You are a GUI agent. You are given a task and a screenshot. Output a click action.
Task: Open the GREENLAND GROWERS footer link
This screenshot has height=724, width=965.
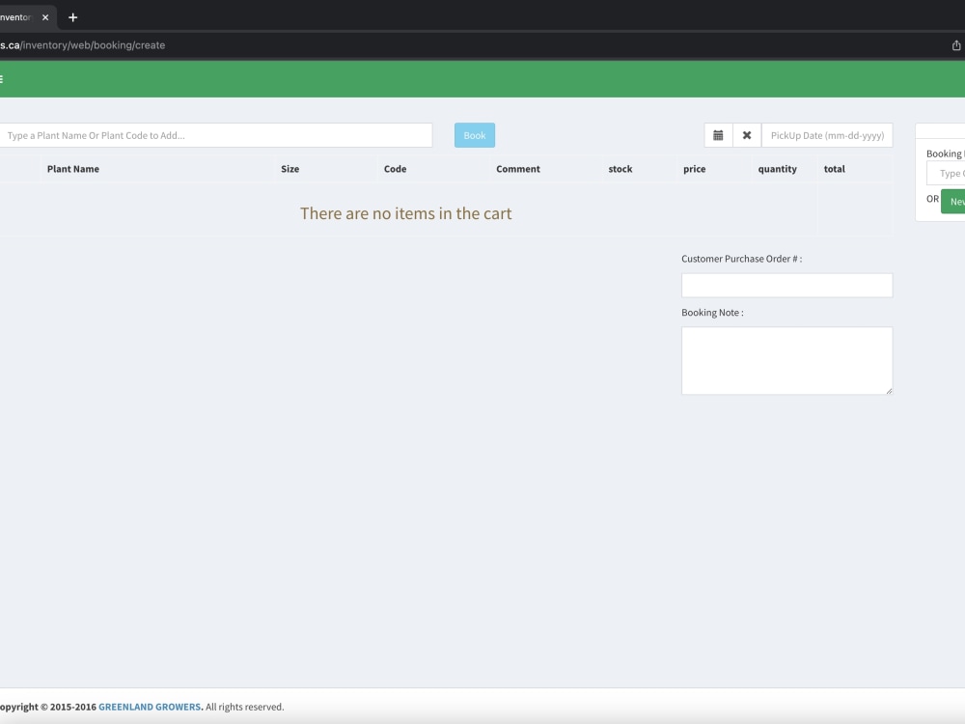(x=150, y=707)
